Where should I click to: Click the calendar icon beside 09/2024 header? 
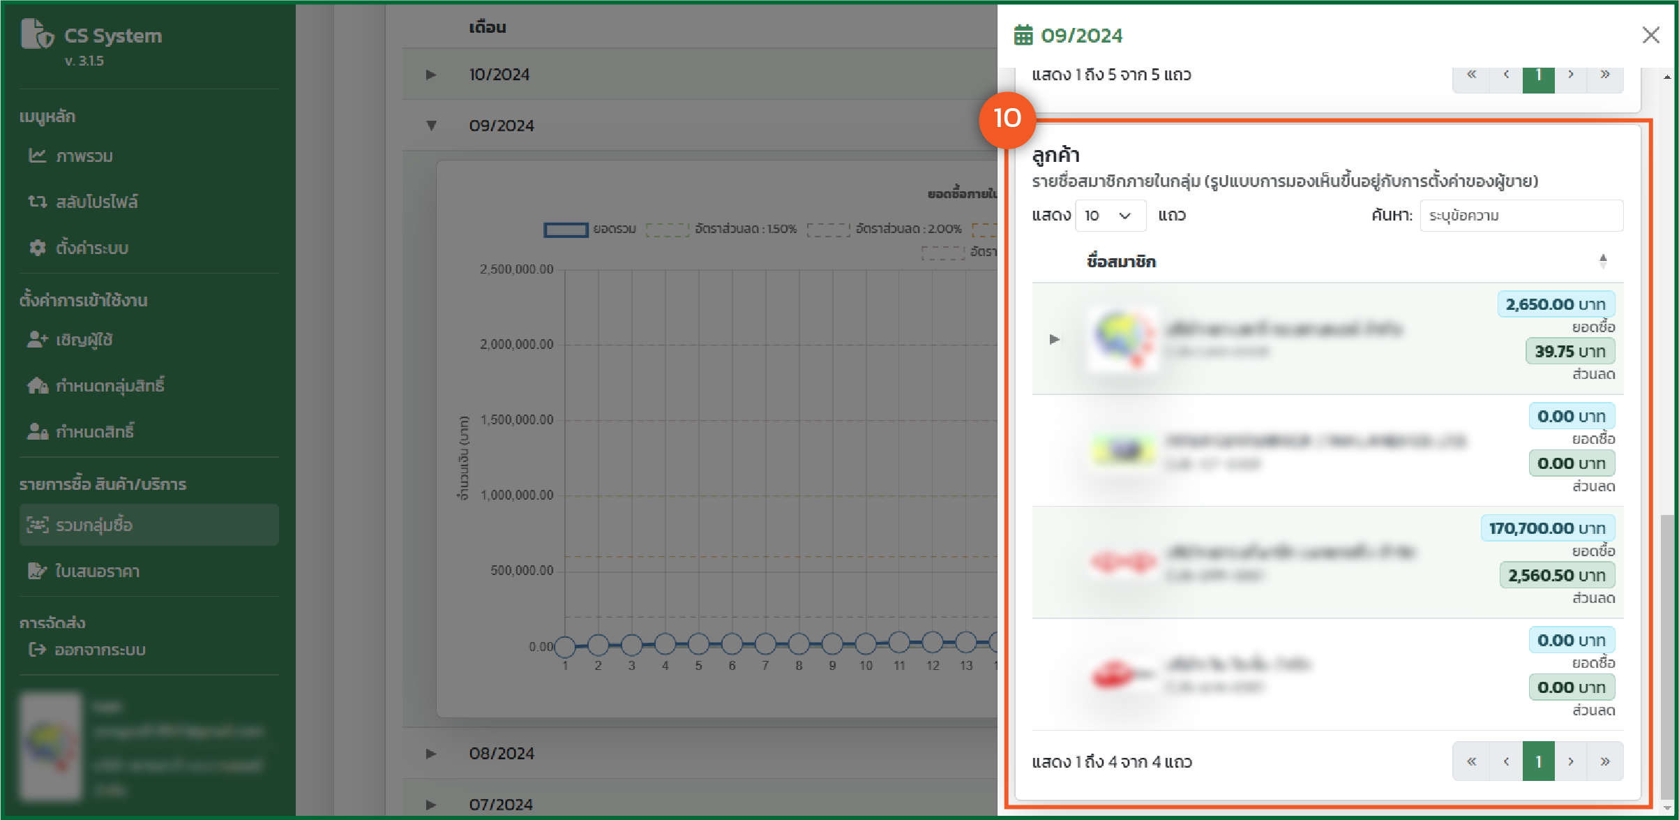click(x=1023, y=35)
